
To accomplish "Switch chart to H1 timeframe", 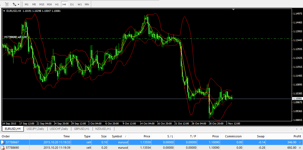I will (x=57, y=4).
